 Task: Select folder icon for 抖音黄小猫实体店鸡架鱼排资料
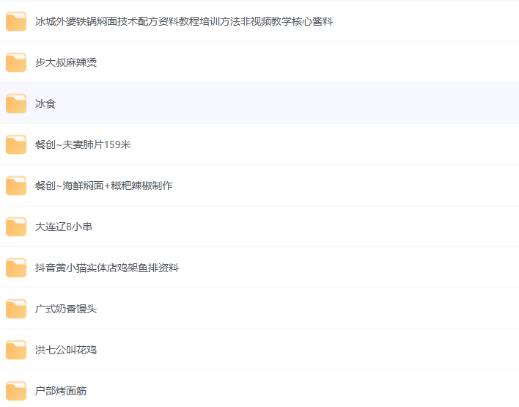click(16, 268)
